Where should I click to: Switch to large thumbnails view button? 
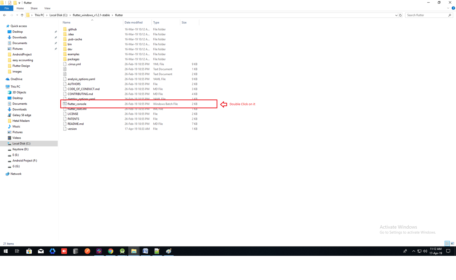point(452,244)
